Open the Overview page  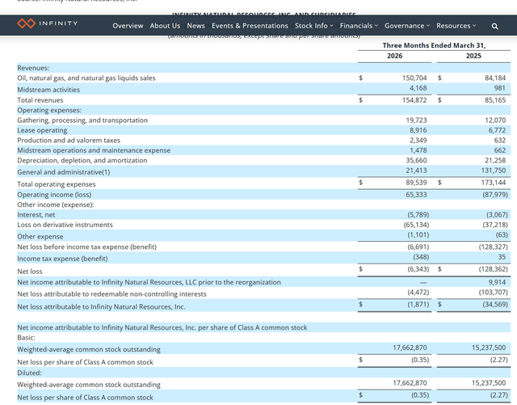128,26
